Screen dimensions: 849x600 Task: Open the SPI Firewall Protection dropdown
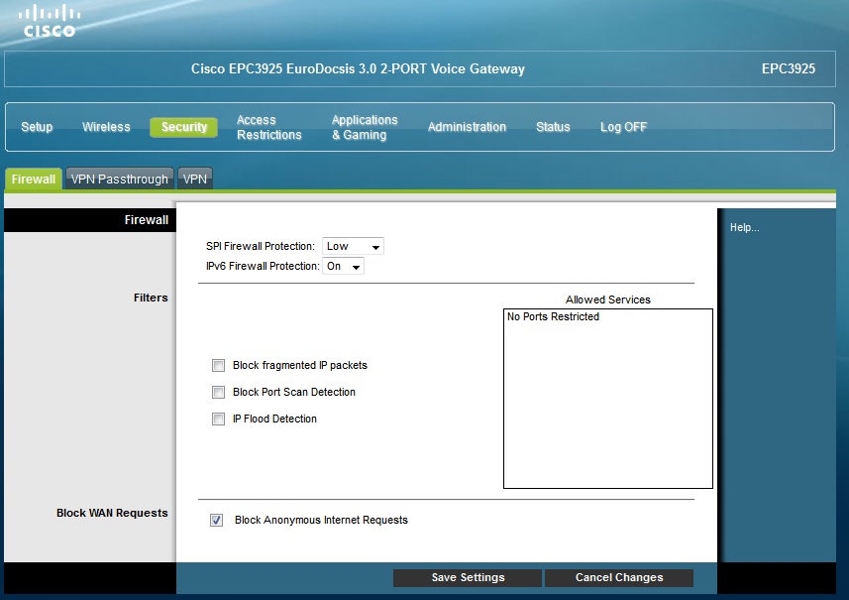pyautogui.click(x=353, y=246)
